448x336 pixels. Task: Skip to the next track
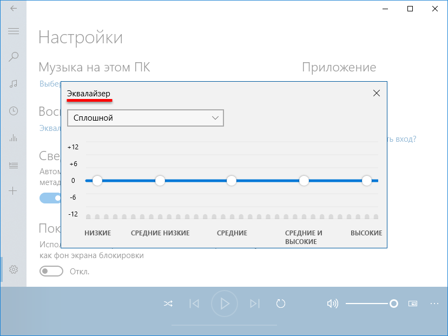255,304
